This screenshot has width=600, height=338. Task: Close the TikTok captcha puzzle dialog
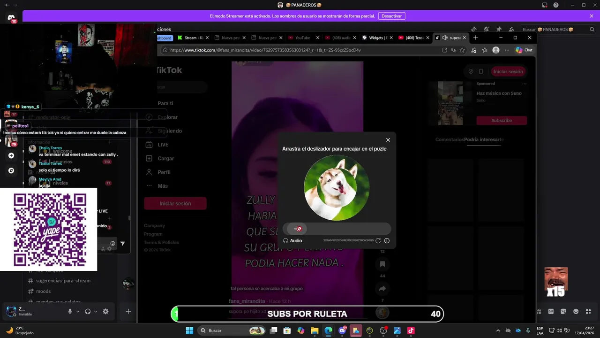(388, 140)
